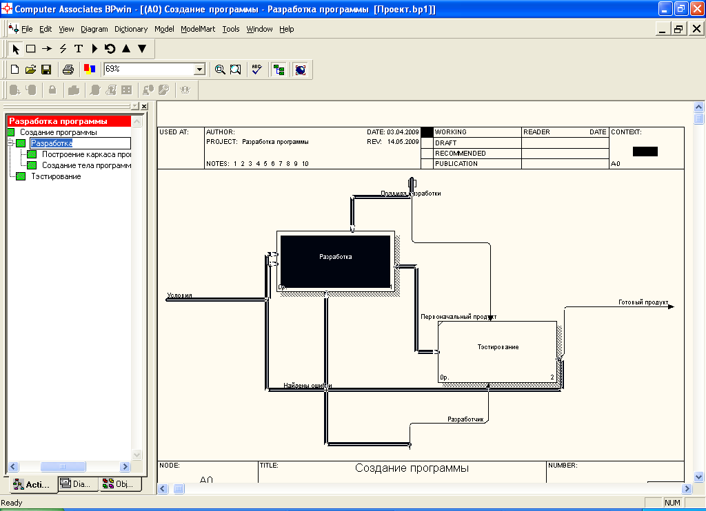The width and height of the screenshot is (706, 511).
Task: Open the Diagram menu
Action: point(94,29)
